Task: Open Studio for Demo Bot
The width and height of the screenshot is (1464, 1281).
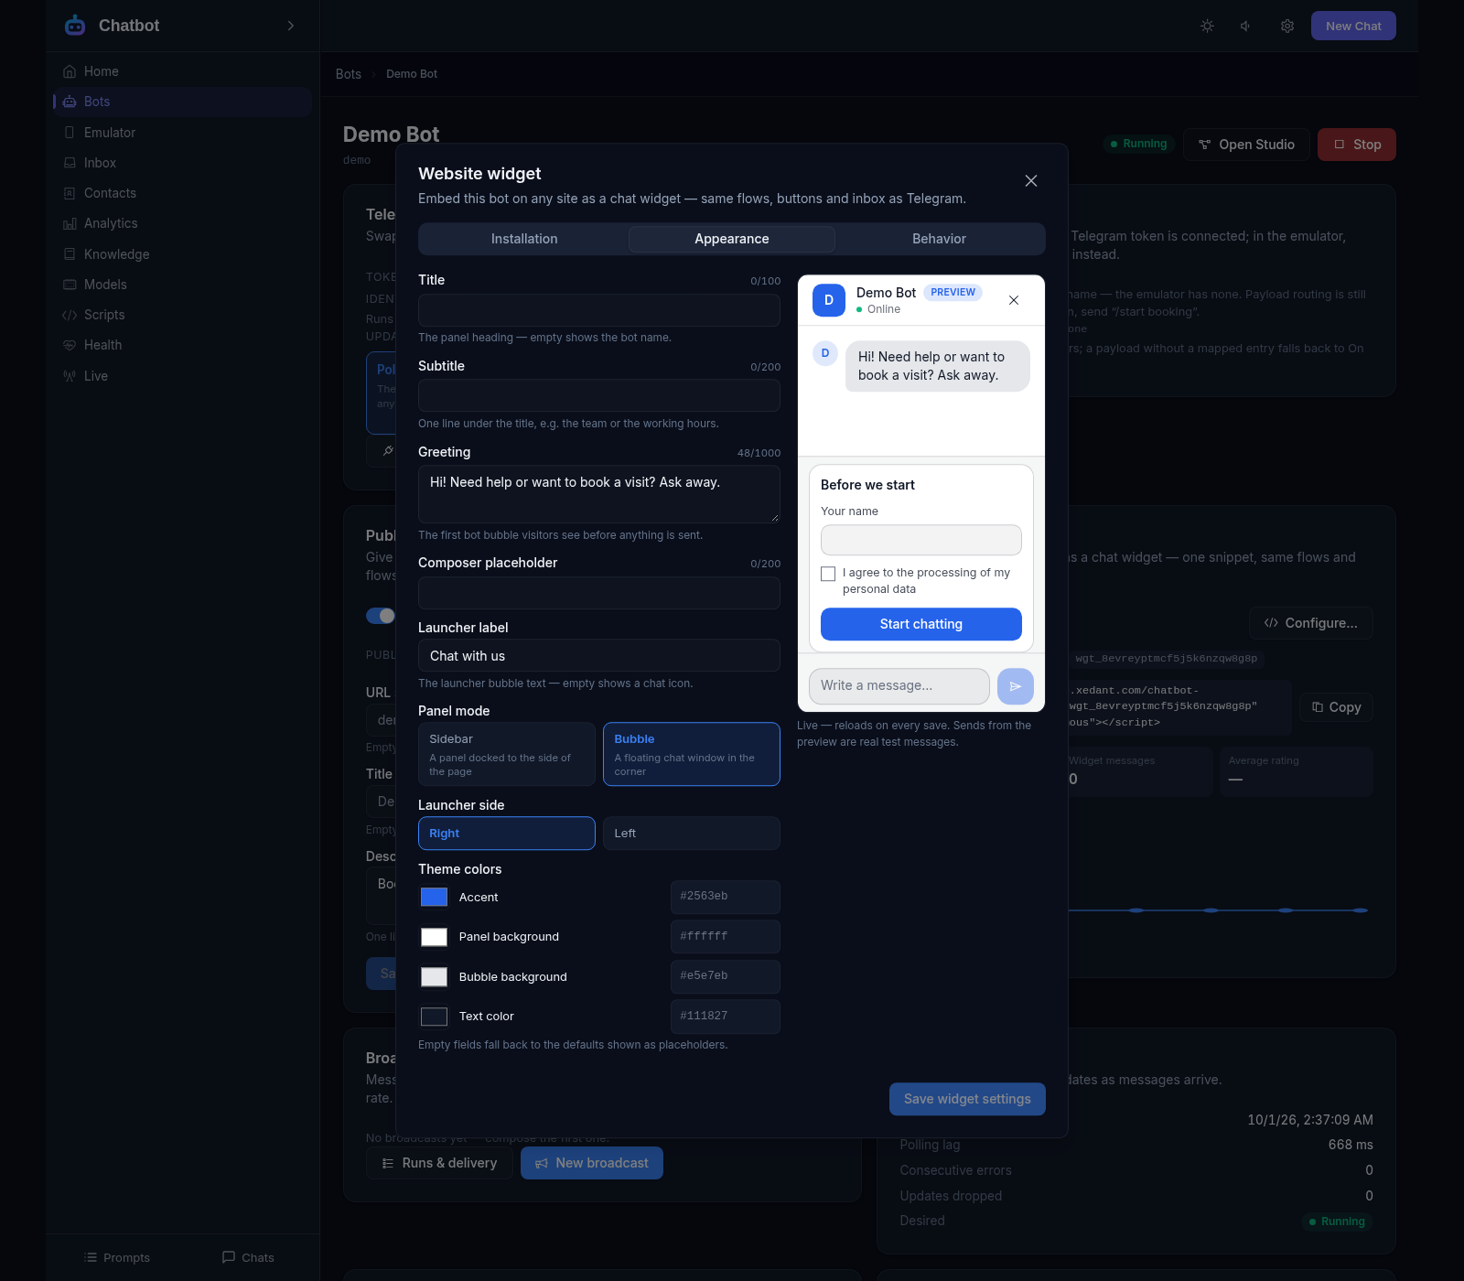Action: point(1246,145)
